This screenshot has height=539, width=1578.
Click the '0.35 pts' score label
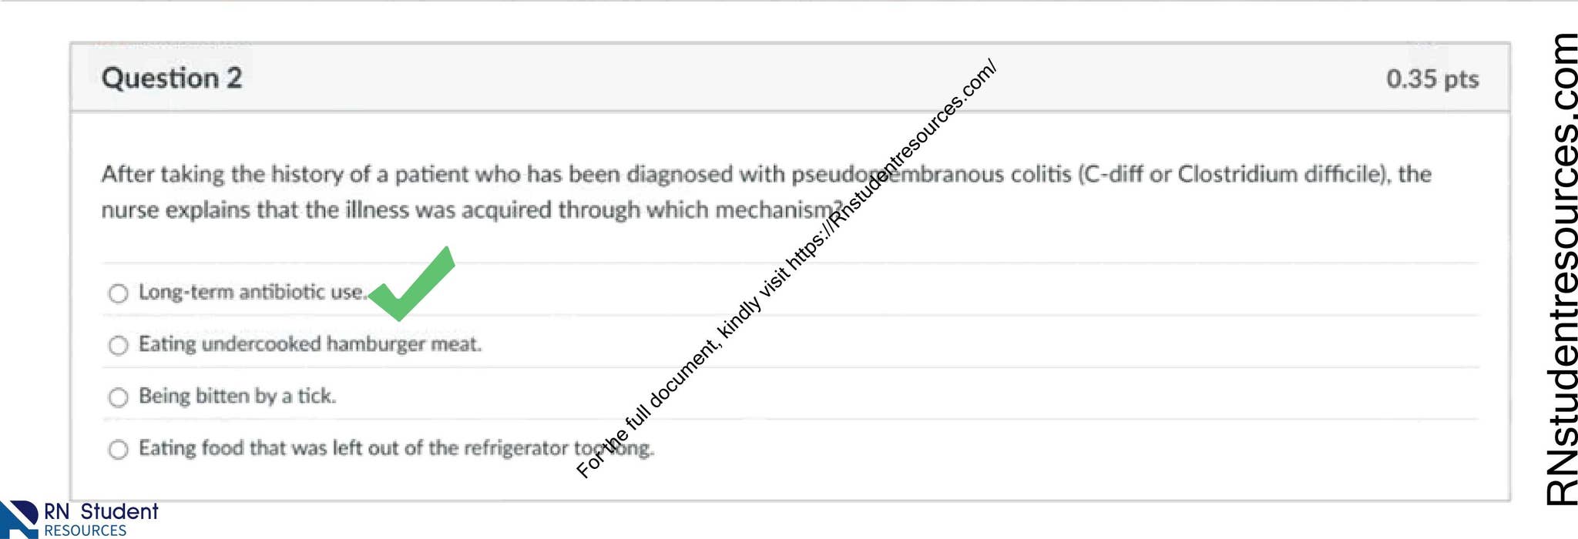[1432, 79]
